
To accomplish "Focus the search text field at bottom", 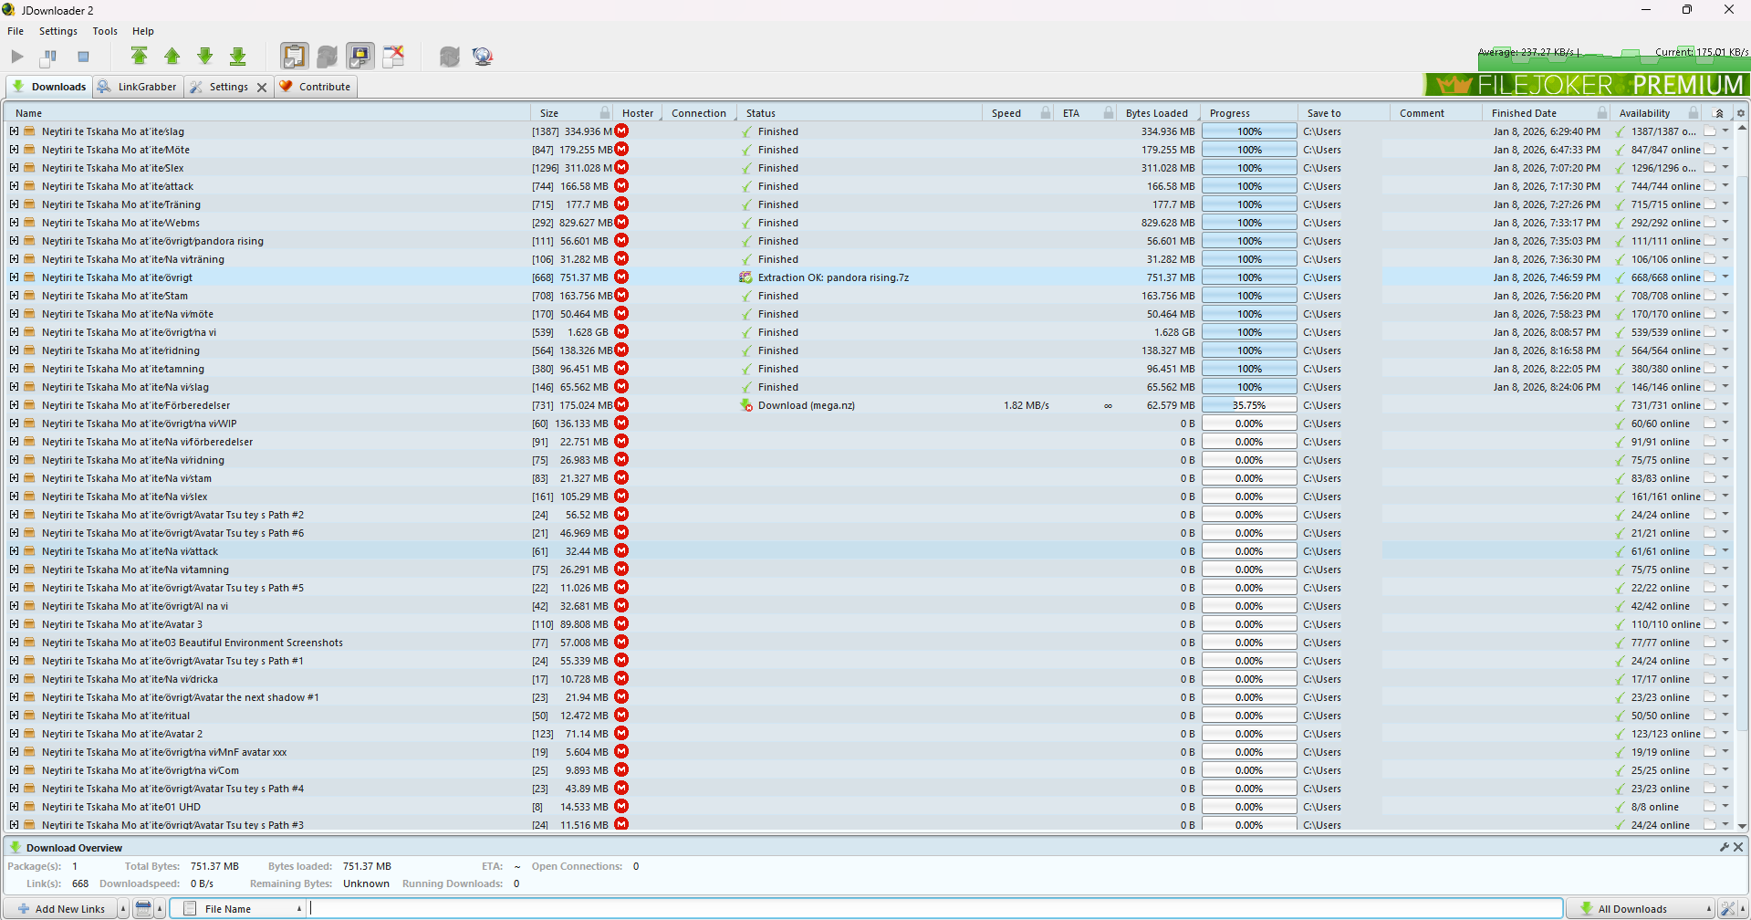I will click(x=935, y=909).
